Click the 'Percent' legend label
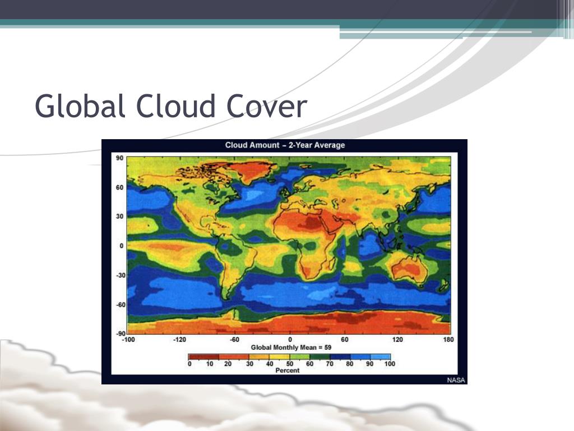This screenshot has height=431, width=574. coord(288,370)
